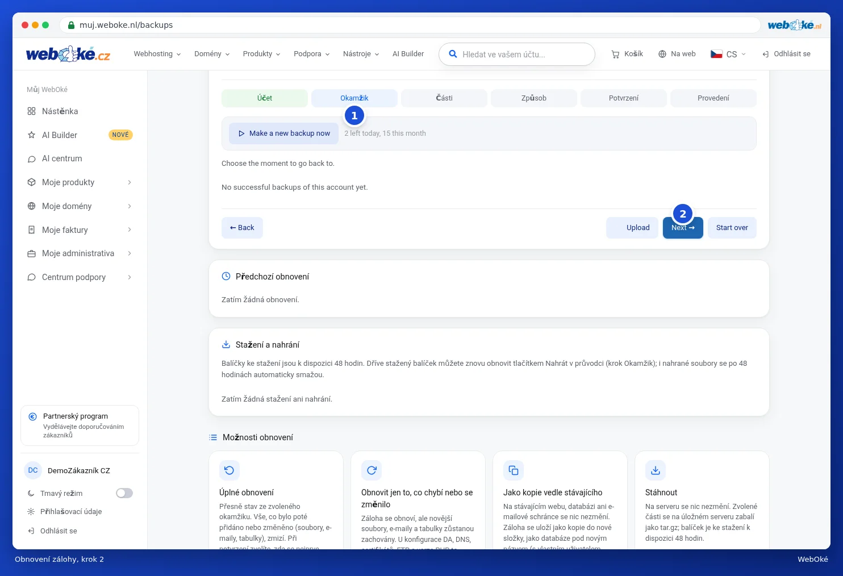Click the AI centrum chat icon
The image size is (843, 576).
32,159
